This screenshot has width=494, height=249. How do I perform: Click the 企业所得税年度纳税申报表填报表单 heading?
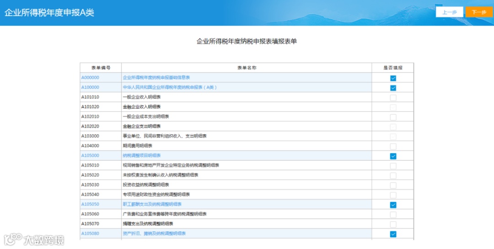click(x=247, y=41)
